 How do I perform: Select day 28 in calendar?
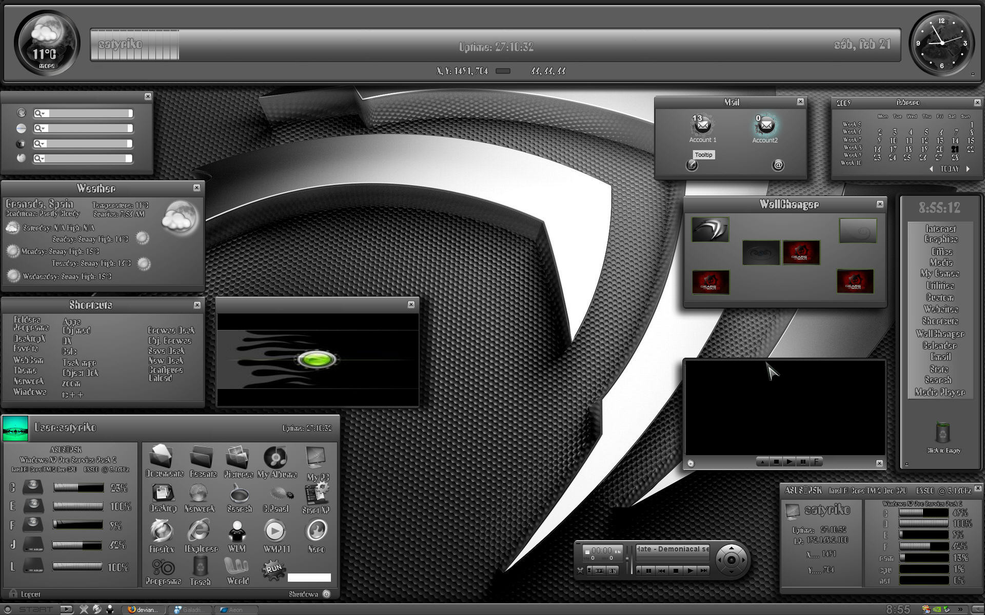955,158
